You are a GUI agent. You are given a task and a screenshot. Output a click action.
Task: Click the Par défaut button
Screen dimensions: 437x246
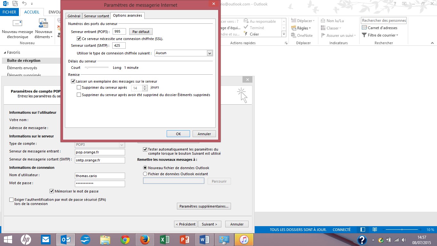[x=141, y=32]
